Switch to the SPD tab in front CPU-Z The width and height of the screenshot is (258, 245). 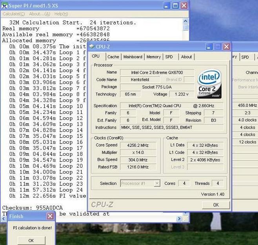(x=169, y=57)
